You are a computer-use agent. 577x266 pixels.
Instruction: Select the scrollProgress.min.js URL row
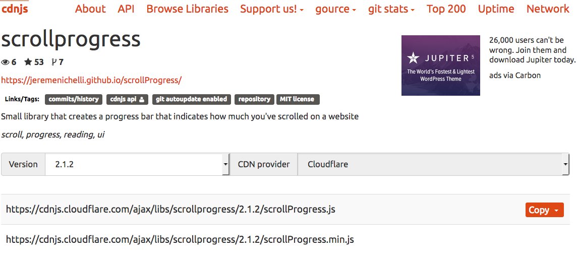[285, 240]
